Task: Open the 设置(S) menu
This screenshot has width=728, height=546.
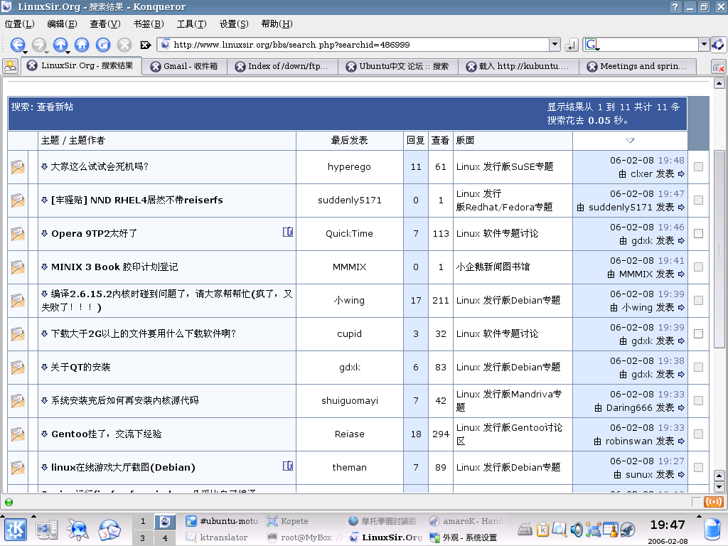Action: pos(234,23)
